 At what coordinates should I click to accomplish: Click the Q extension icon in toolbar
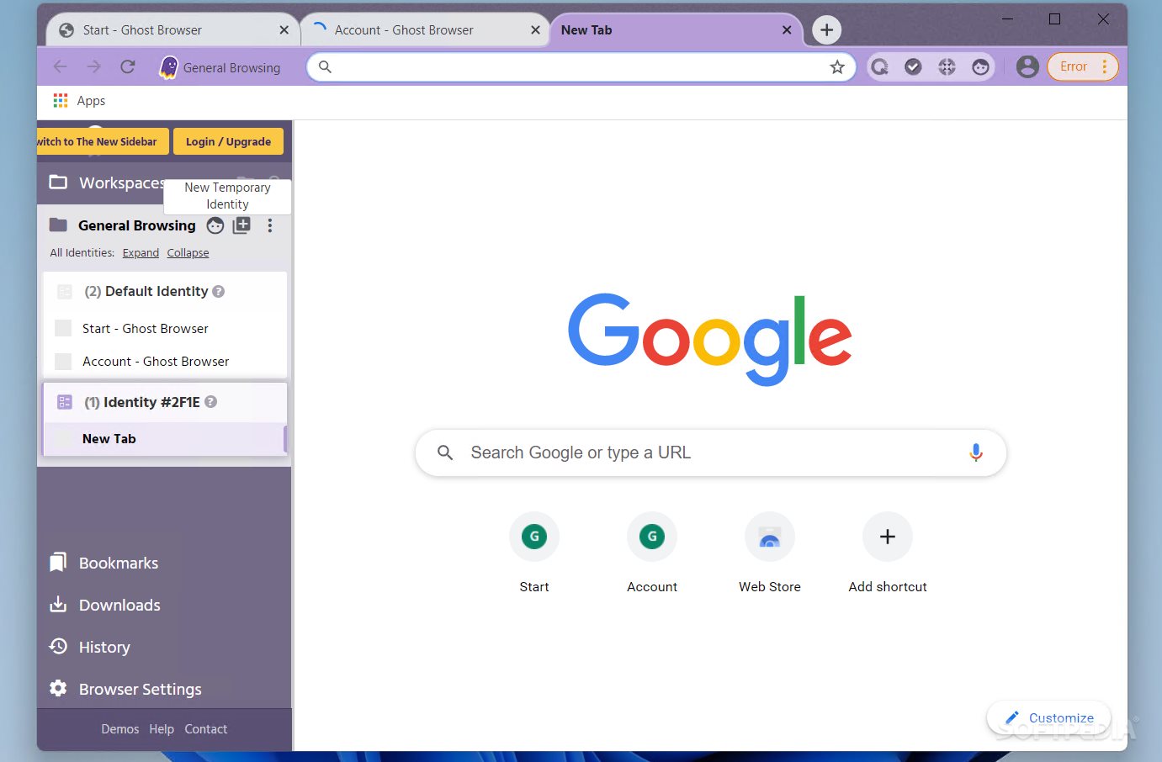tap(879, 66)
